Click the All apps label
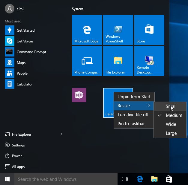188x185 pixels. [x=18, y=167]
